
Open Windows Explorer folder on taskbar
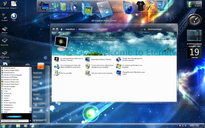coord(18,126)
